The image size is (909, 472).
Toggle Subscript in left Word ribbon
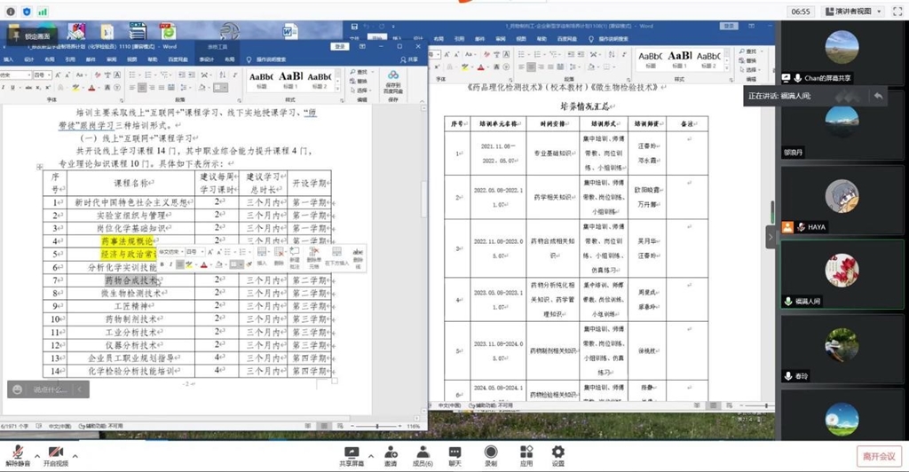[39, 88]
